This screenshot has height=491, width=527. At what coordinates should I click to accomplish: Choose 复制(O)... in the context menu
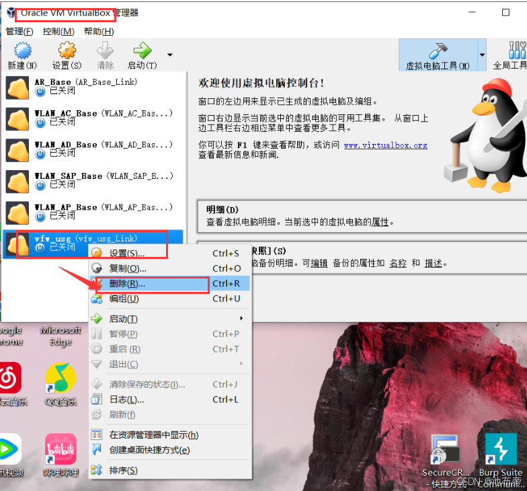(169, 268)
